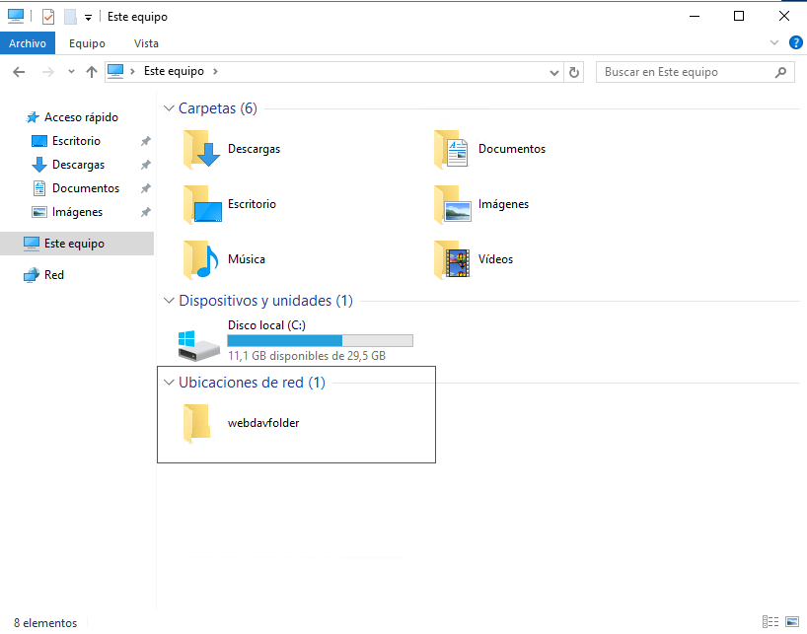Open the Equipo ribbon tab
Viewport: 807px width, 634px height.
(x=87, y=43)
